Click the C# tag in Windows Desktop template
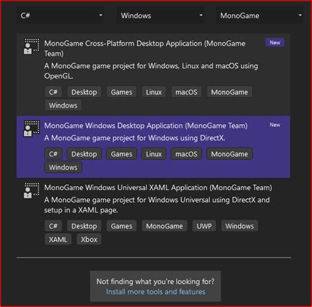Viewport: 312px width, 307px height. (53, 154)
